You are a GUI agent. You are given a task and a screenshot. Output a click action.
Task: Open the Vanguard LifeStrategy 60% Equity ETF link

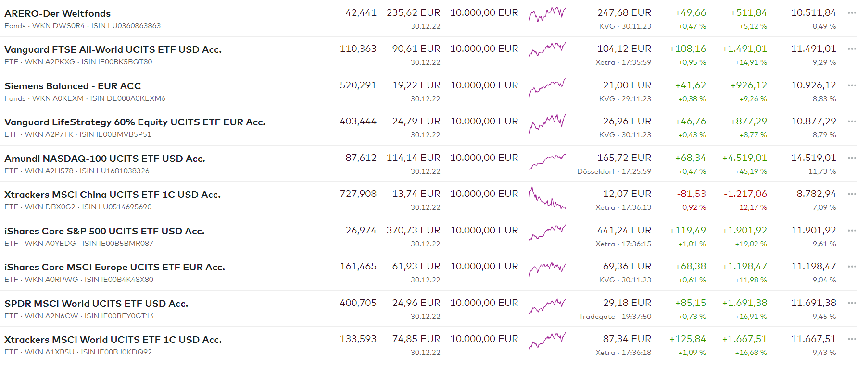coord(135,122)
